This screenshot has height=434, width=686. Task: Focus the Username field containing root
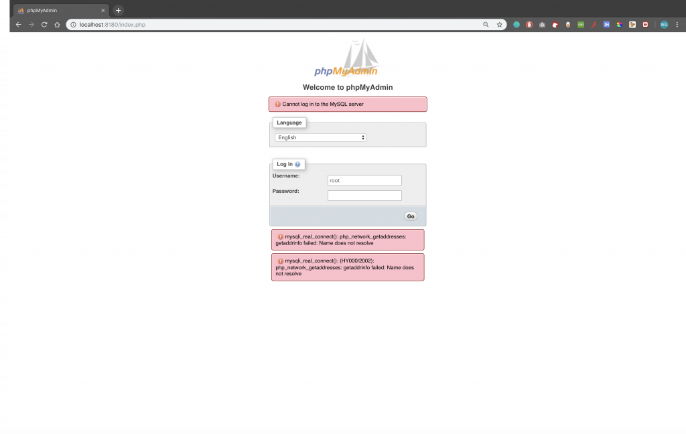coord(364,180)
